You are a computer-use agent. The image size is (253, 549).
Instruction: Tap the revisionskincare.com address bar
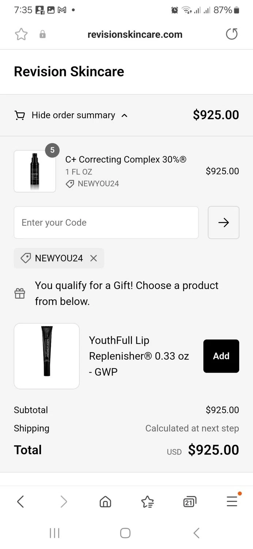135,34
